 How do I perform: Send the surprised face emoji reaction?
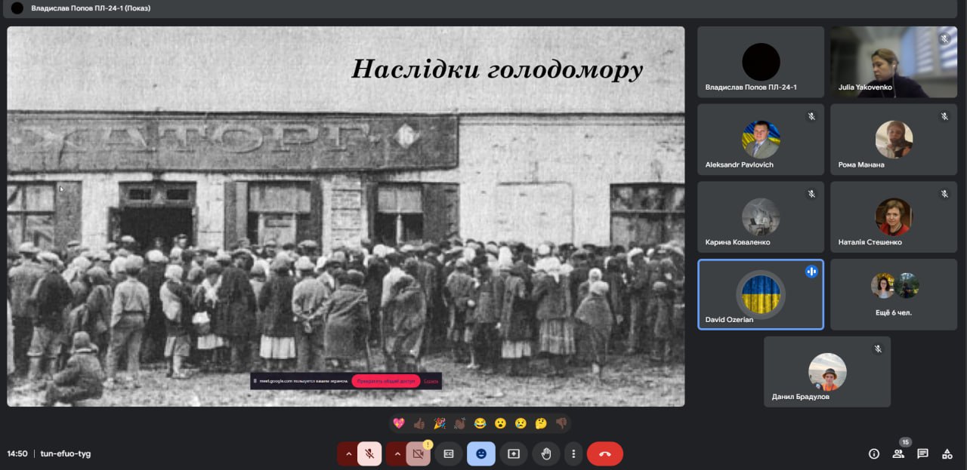500,423
